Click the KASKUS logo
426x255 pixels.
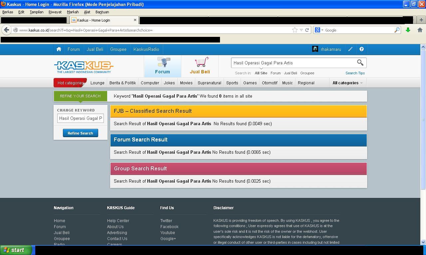(84, 67)
